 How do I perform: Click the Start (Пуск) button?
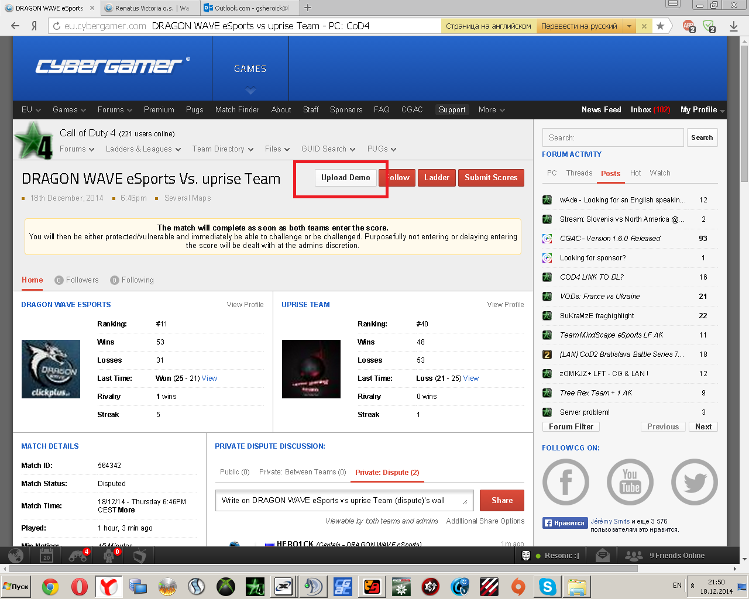[16, 586]
